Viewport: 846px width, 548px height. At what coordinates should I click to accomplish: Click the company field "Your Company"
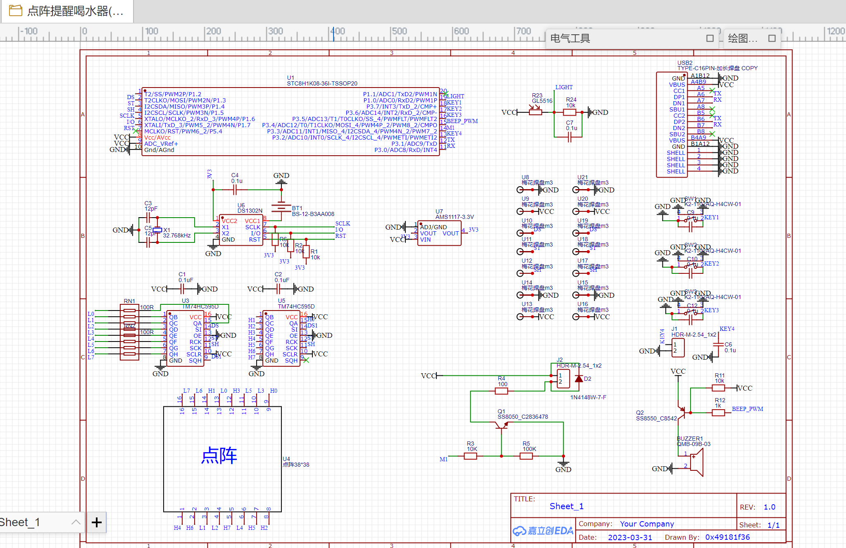click(x=647, y=524)
